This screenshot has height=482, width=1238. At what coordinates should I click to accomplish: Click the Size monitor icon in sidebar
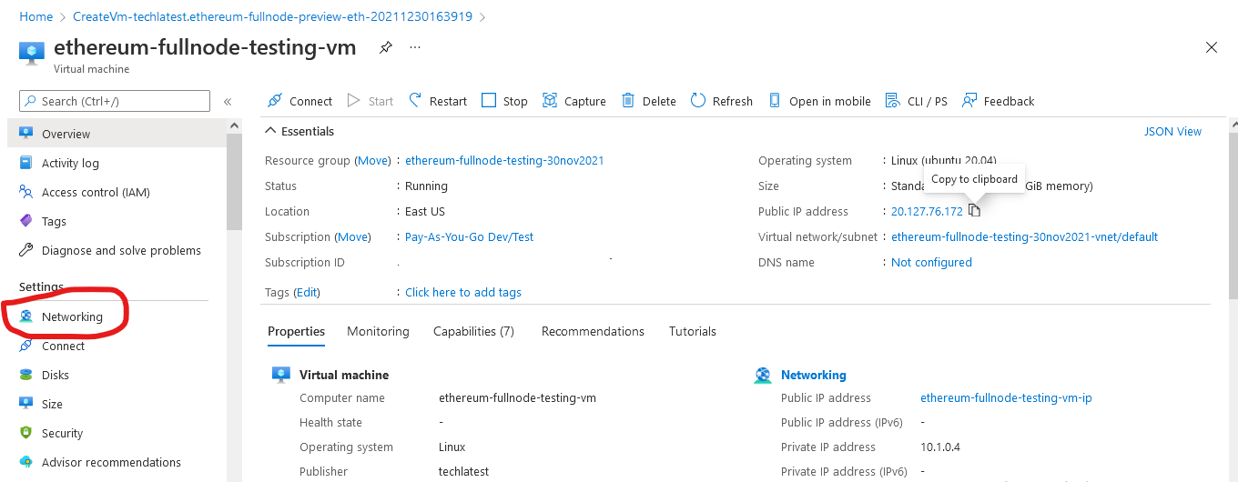[x=25, y=404]
